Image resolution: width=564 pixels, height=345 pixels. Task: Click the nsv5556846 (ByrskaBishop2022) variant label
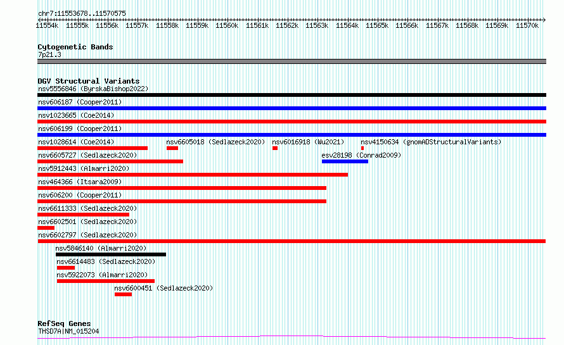[93, 89]
